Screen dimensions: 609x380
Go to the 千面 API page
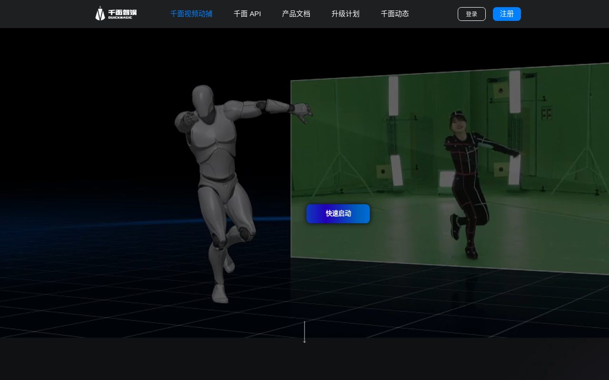pos(247,14)
